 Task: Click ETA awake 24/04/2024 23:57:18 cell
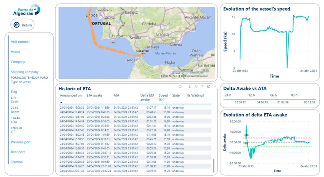(x=99, y=153)
